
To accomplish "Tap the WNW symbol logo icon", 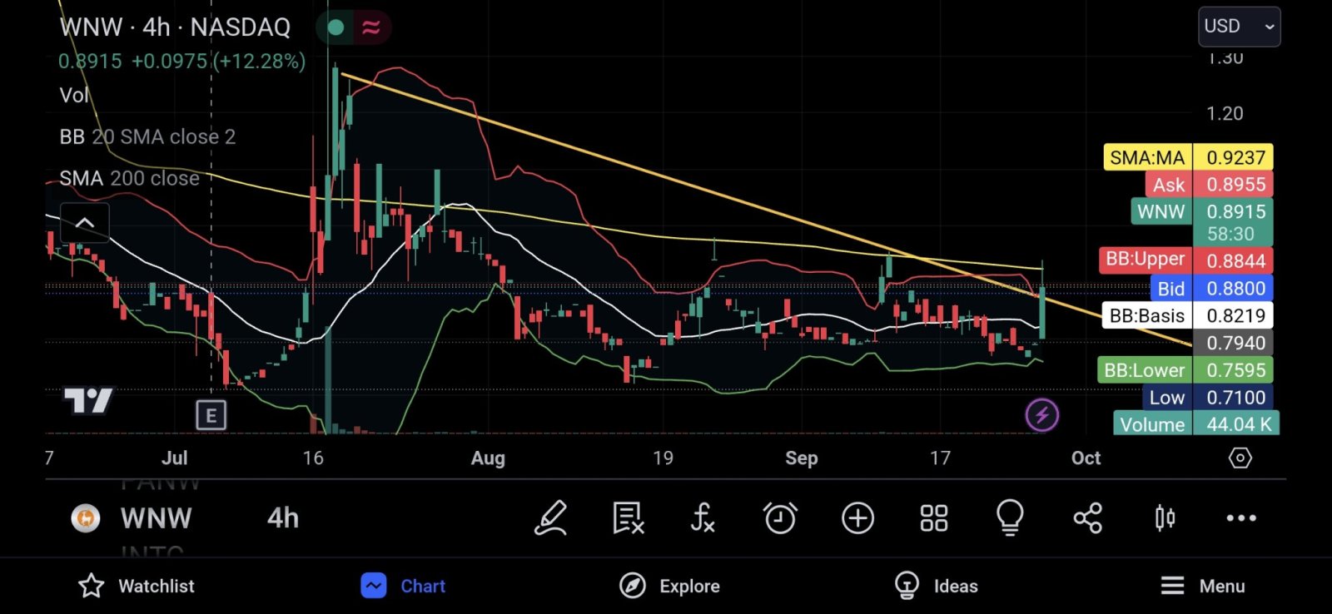I will click(x=85, y=518).
